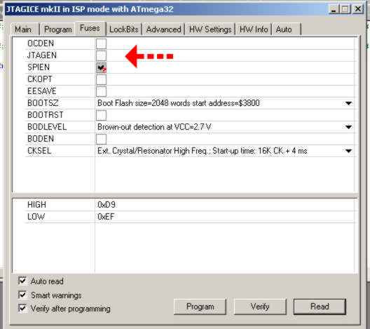Uncheck the Auto read option
Viewport: 370px width, 329px height.
click(x=22, y=281)
